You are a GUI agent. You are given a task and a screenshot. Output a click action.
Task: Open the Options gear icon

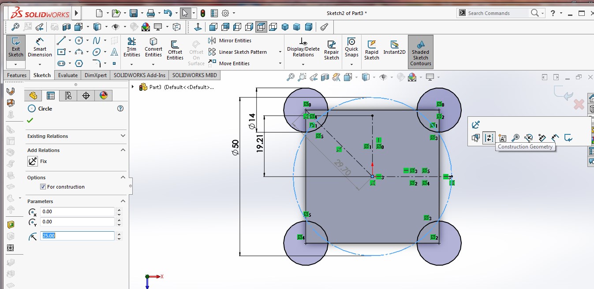(225, 13)
